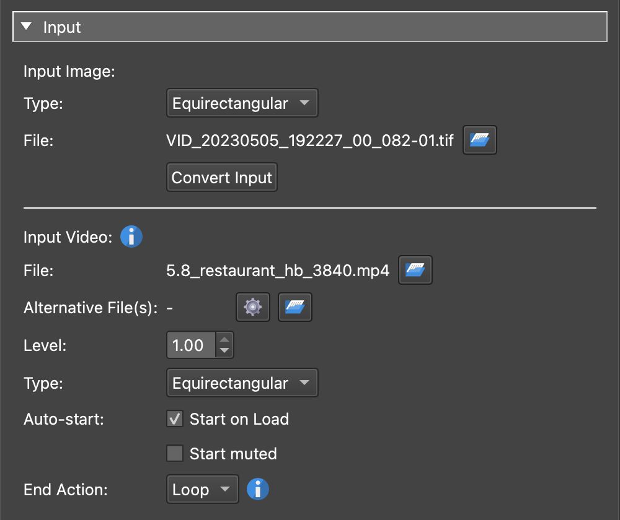Open file browser for Input Video file
Screen dimensions: 620x520
[415, 270]
